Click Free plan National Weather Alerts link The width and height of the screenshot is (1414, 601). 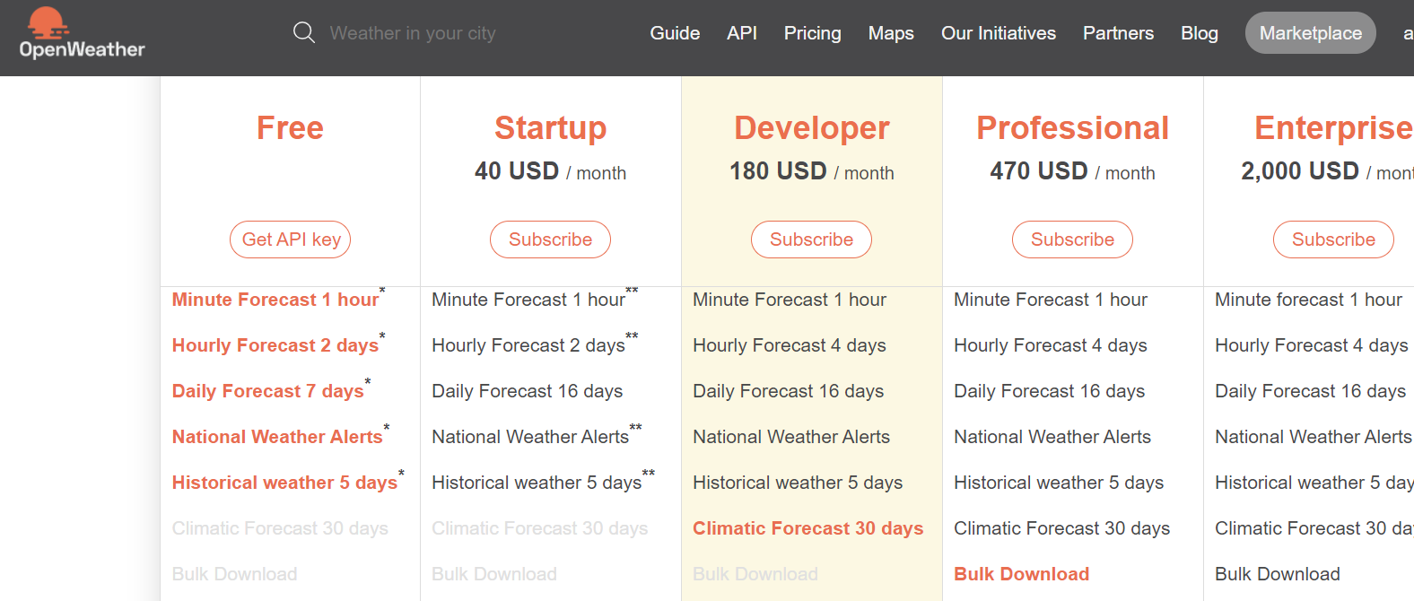277,437
